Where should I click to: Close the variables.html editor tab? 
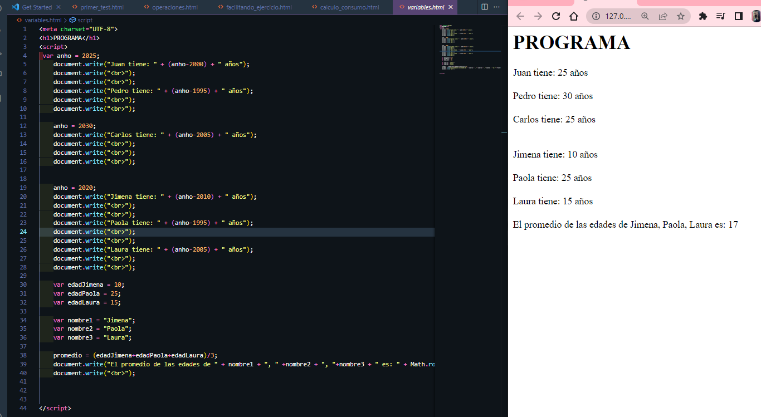(451, 7)
